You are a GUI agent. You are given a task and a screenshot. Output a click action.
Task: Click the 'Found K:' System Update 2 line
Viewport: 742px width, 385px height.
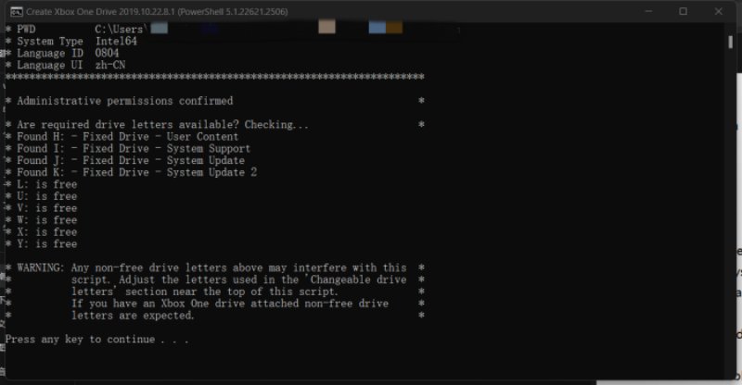pyautogui.click(x=137, y=173)
